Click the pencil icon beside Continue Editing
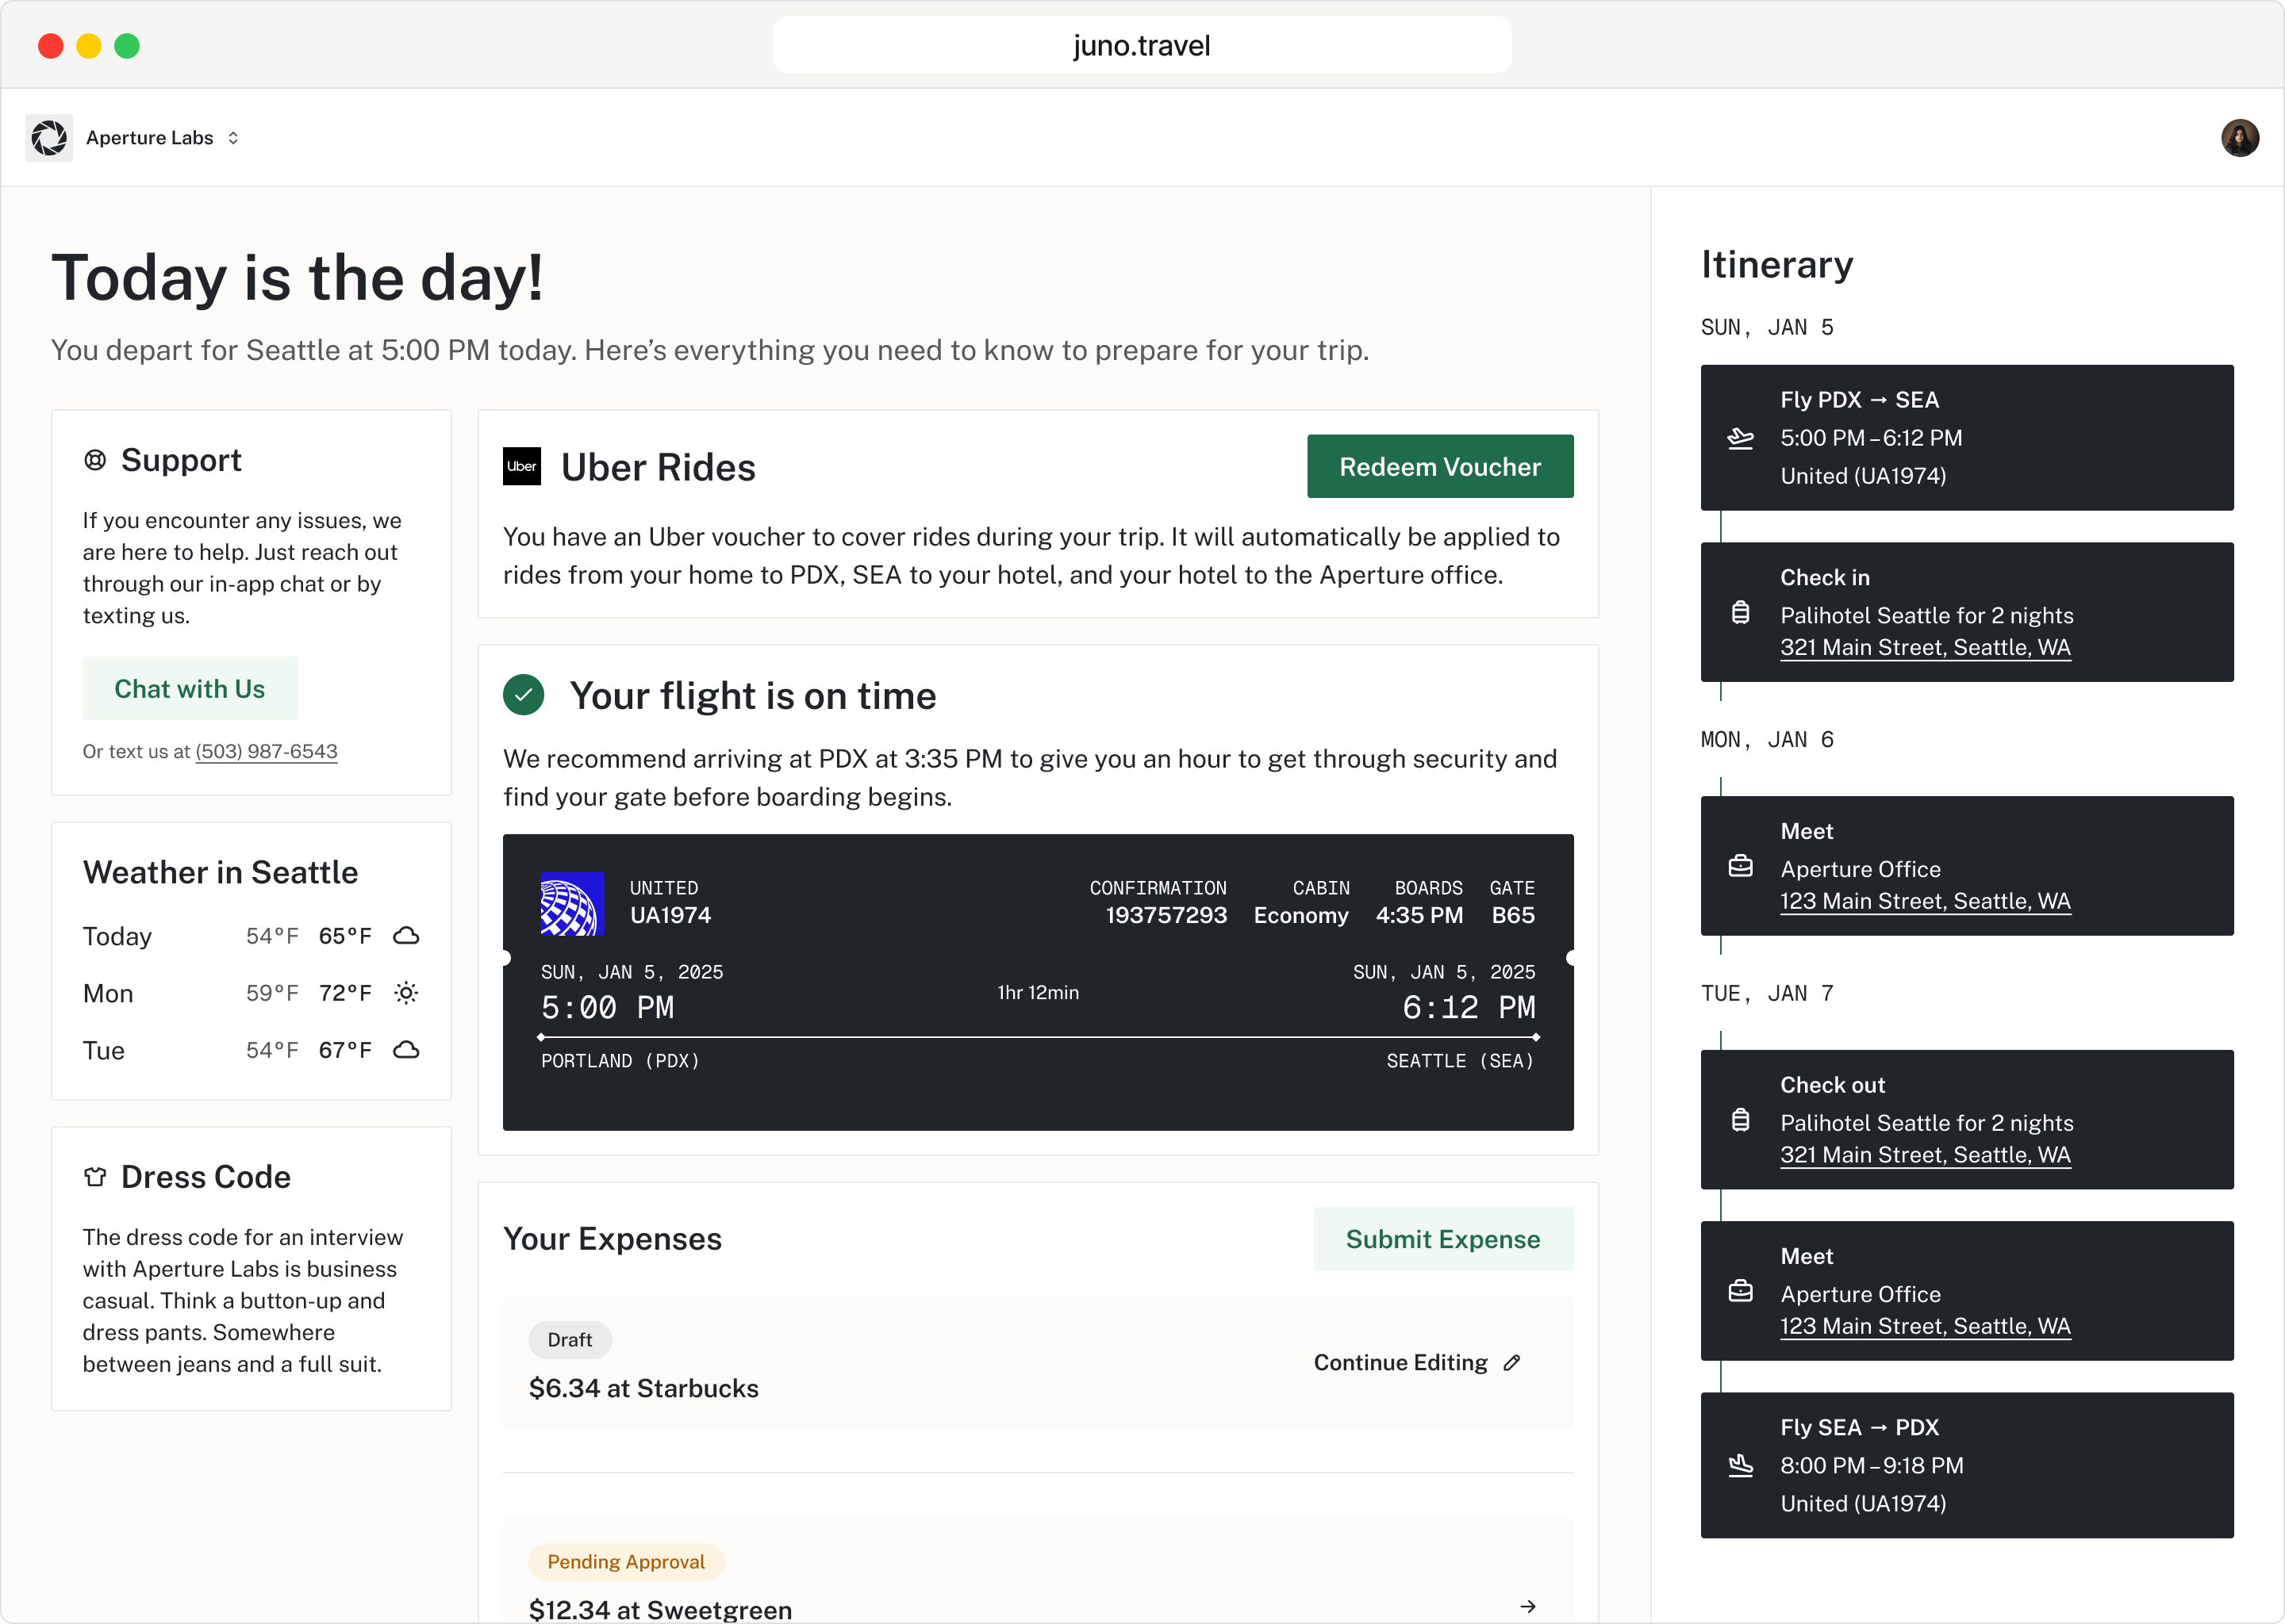Viewport: 2285px width, 1624px height. (1511, 1362)
